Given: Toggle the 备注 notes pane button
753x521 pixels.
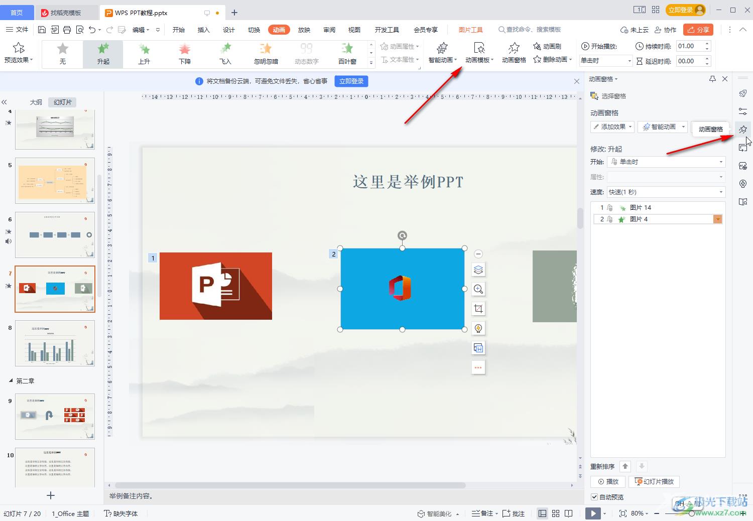Looking at the screenshot, I should 484,513.
